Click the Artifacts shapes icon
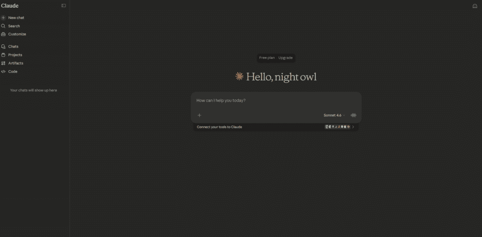This screenshot has height=237, width=482. 3,63
